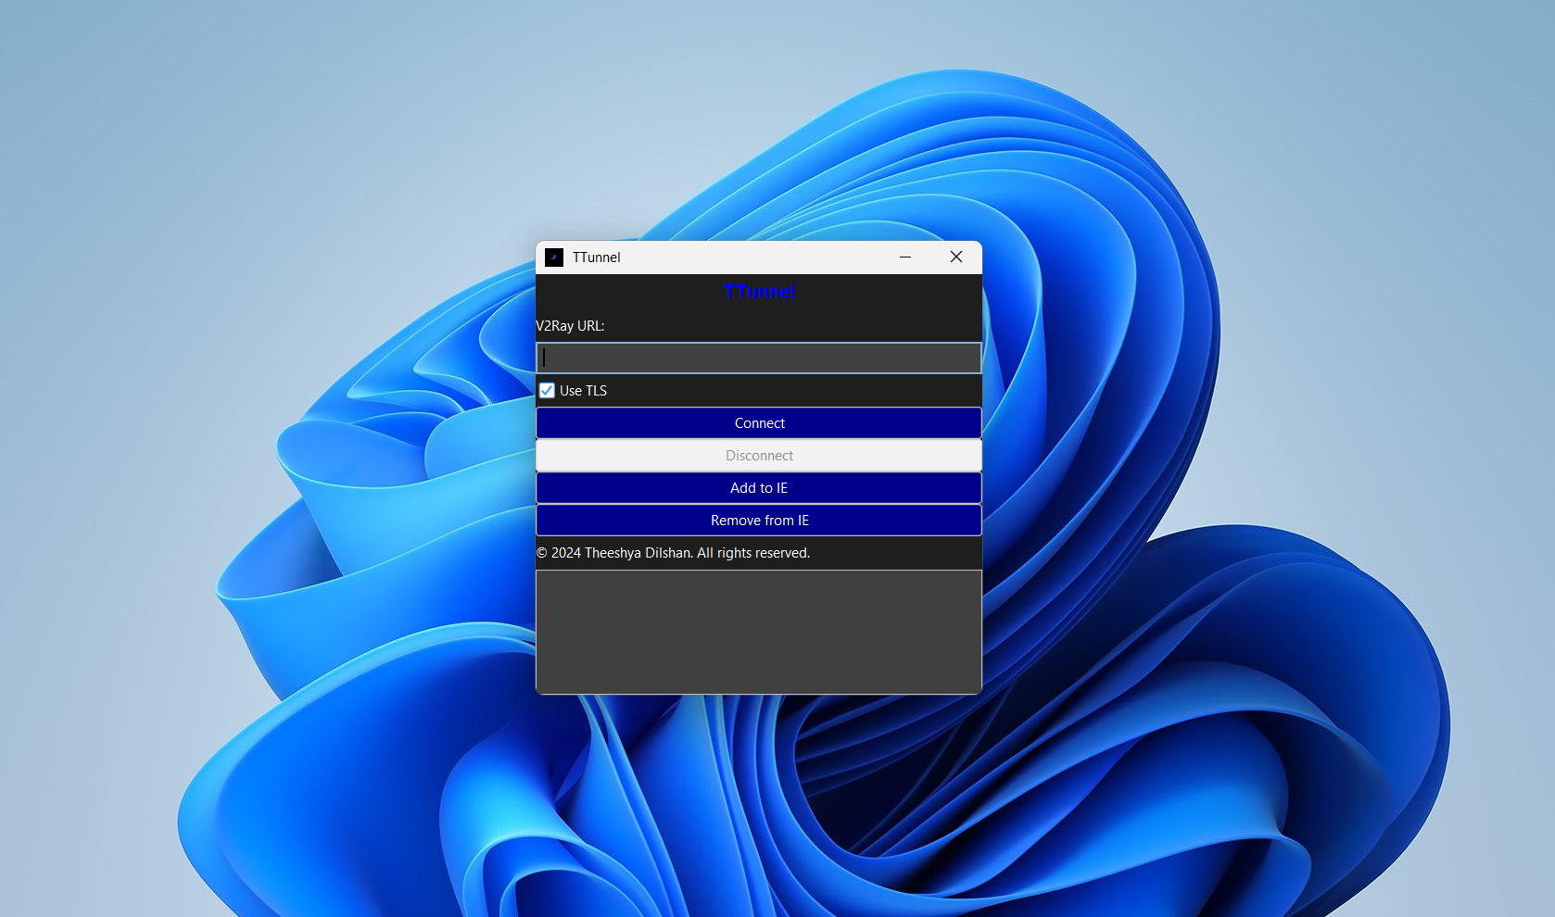1555x917 pixels.
Task: Click the 'V2Ray URL:' label
Action: click(570, 326)
